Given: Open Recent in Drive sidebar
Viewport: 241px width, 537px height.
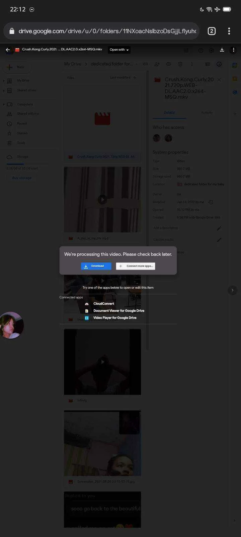Looking at the screenshot, I should tap(22, 124).
